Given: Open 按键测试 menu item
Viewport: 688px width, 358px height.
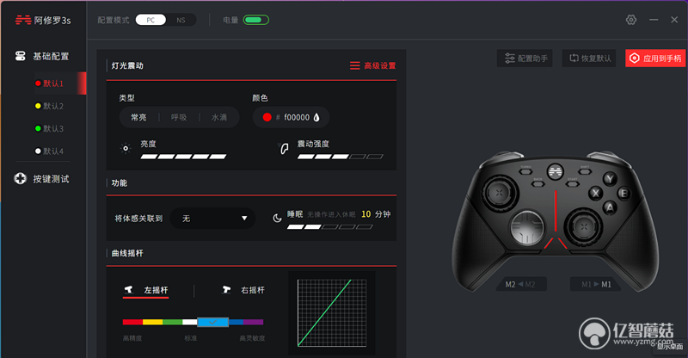Looking at the screenshot, I should pyautogui.click(x=42, y=179).
